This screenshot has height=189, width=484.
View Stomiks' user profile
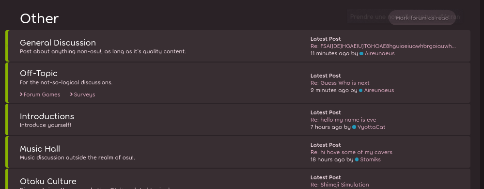[371, 159]
